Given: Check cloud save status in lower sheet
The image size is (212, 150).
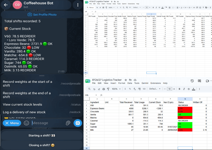Looking at the screenshot, I should pos(135,80).
